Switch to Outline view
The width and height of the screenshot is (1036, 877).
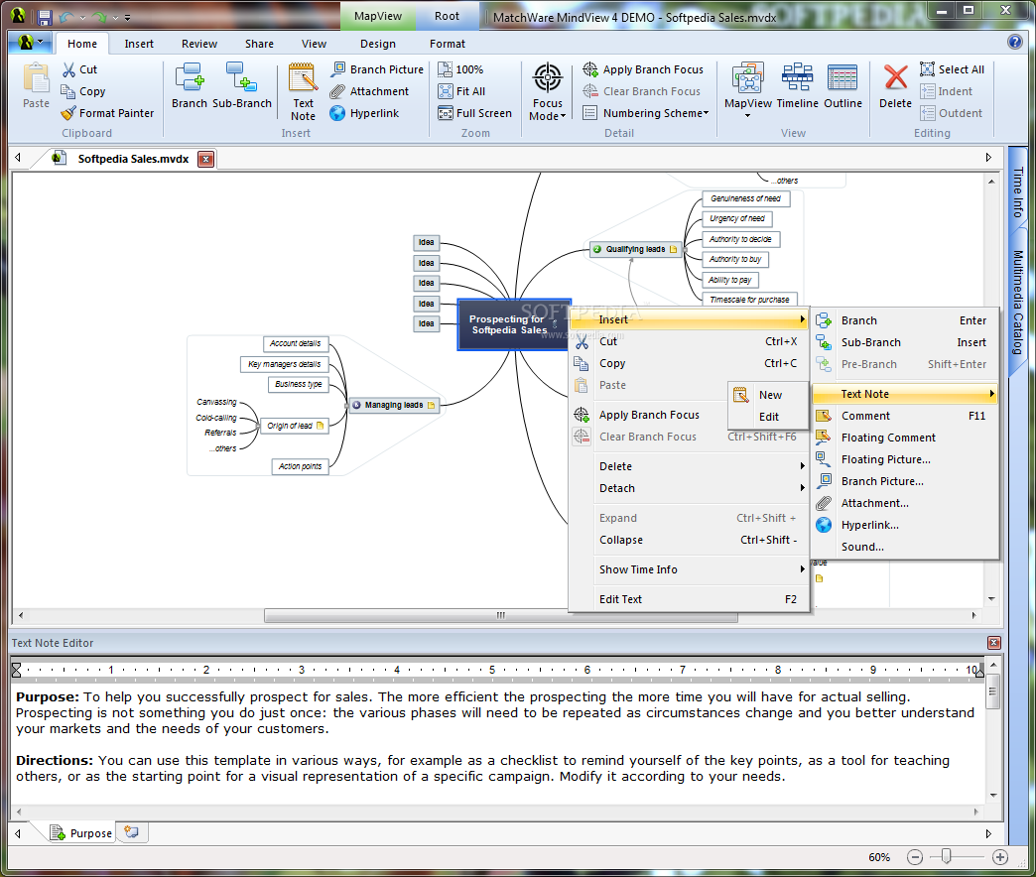coord(843,86)
